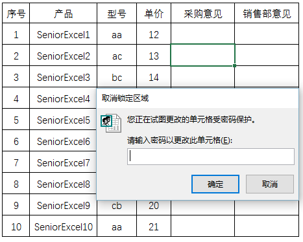Select the empty 采购意见 cell of row 1

pyautogui.click(x=202, y=34)
